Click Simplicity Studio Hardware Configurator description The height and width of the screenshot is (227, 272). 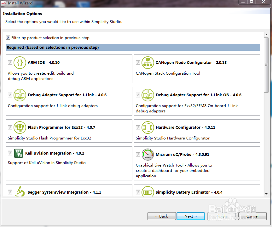click(x=173, y=138)
